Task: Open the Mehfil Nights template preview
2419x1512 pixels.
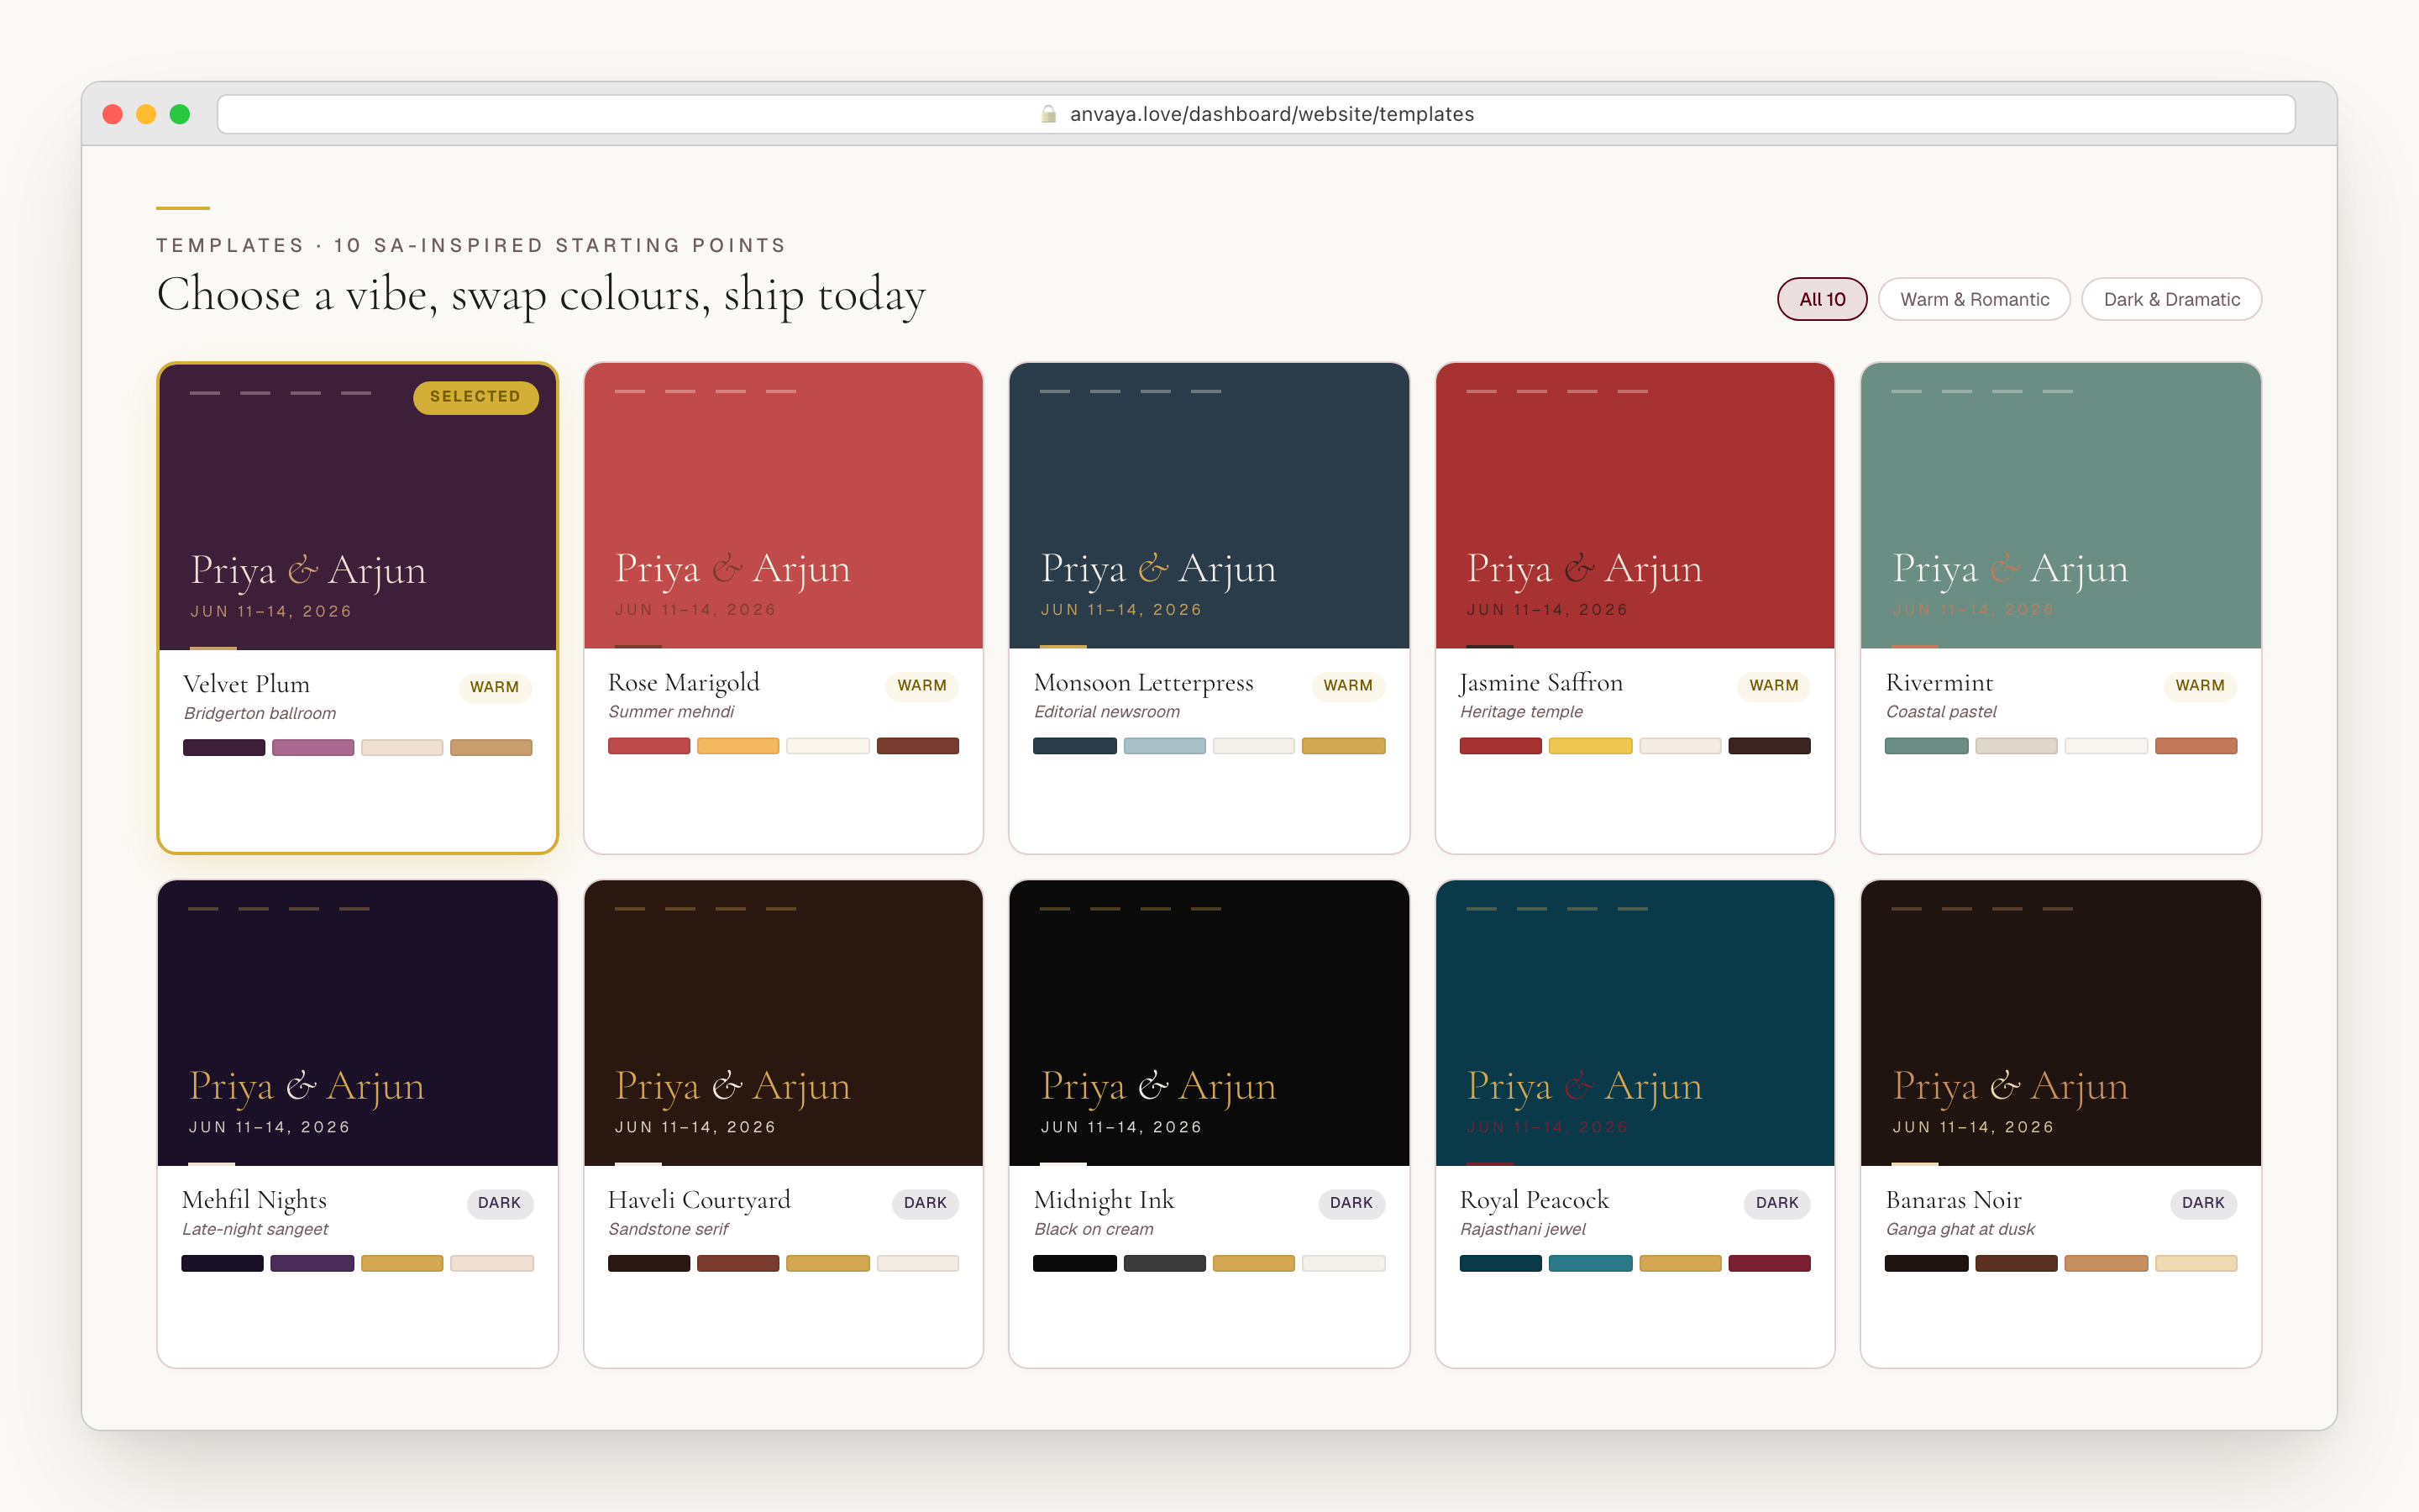Action: (x=358, y=1023)
